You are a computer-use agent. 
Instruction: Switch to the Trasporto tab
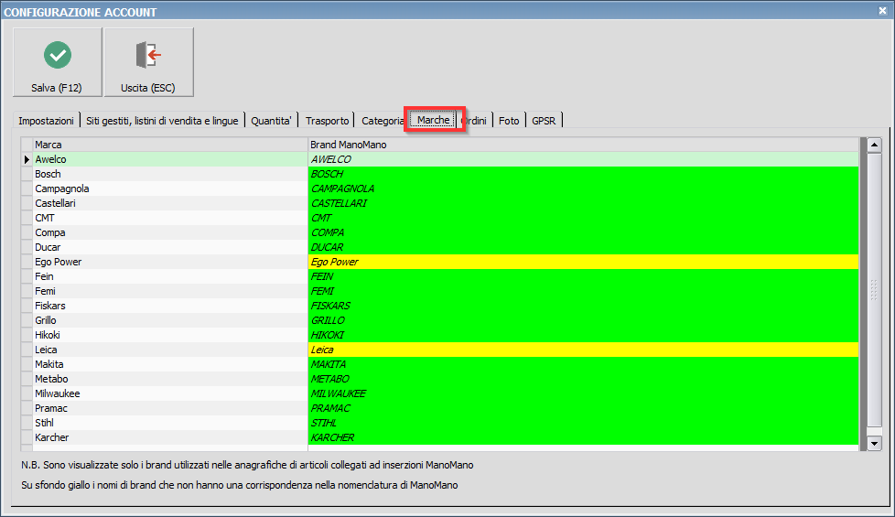pyautogui.click(x=327, y=121)
